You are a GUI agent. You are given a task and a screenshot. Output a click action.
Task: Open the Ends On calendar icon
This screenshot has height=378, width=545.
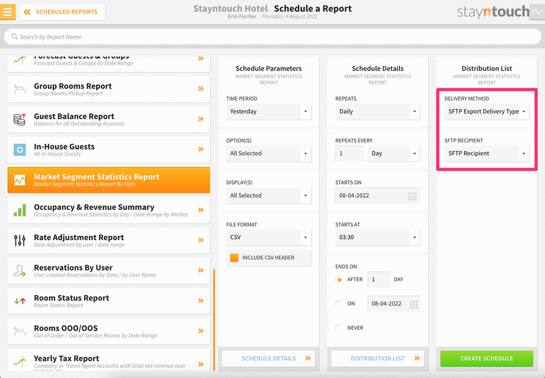tap(413, 305)
